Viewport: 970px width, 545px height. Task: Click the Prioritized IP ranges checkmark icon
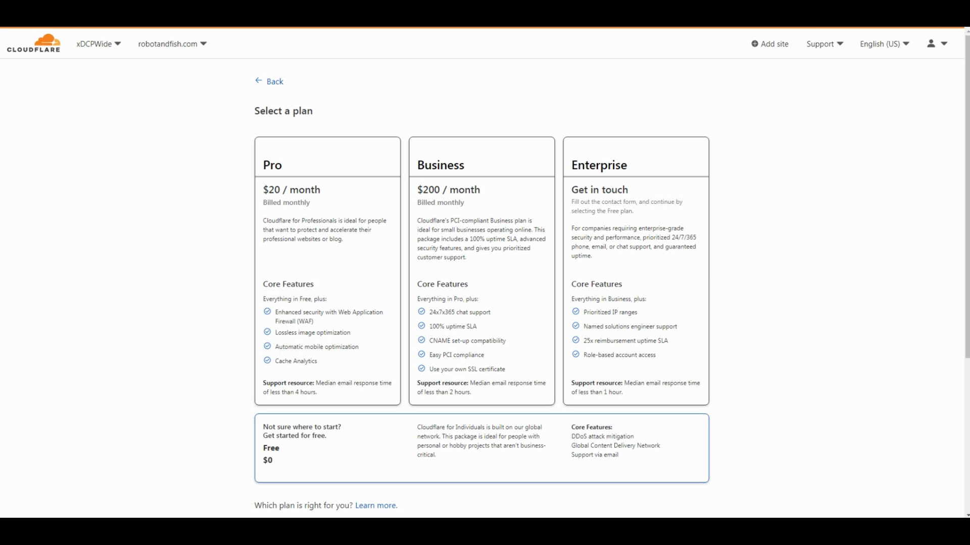pyautogui.click(x=575, y=312)
